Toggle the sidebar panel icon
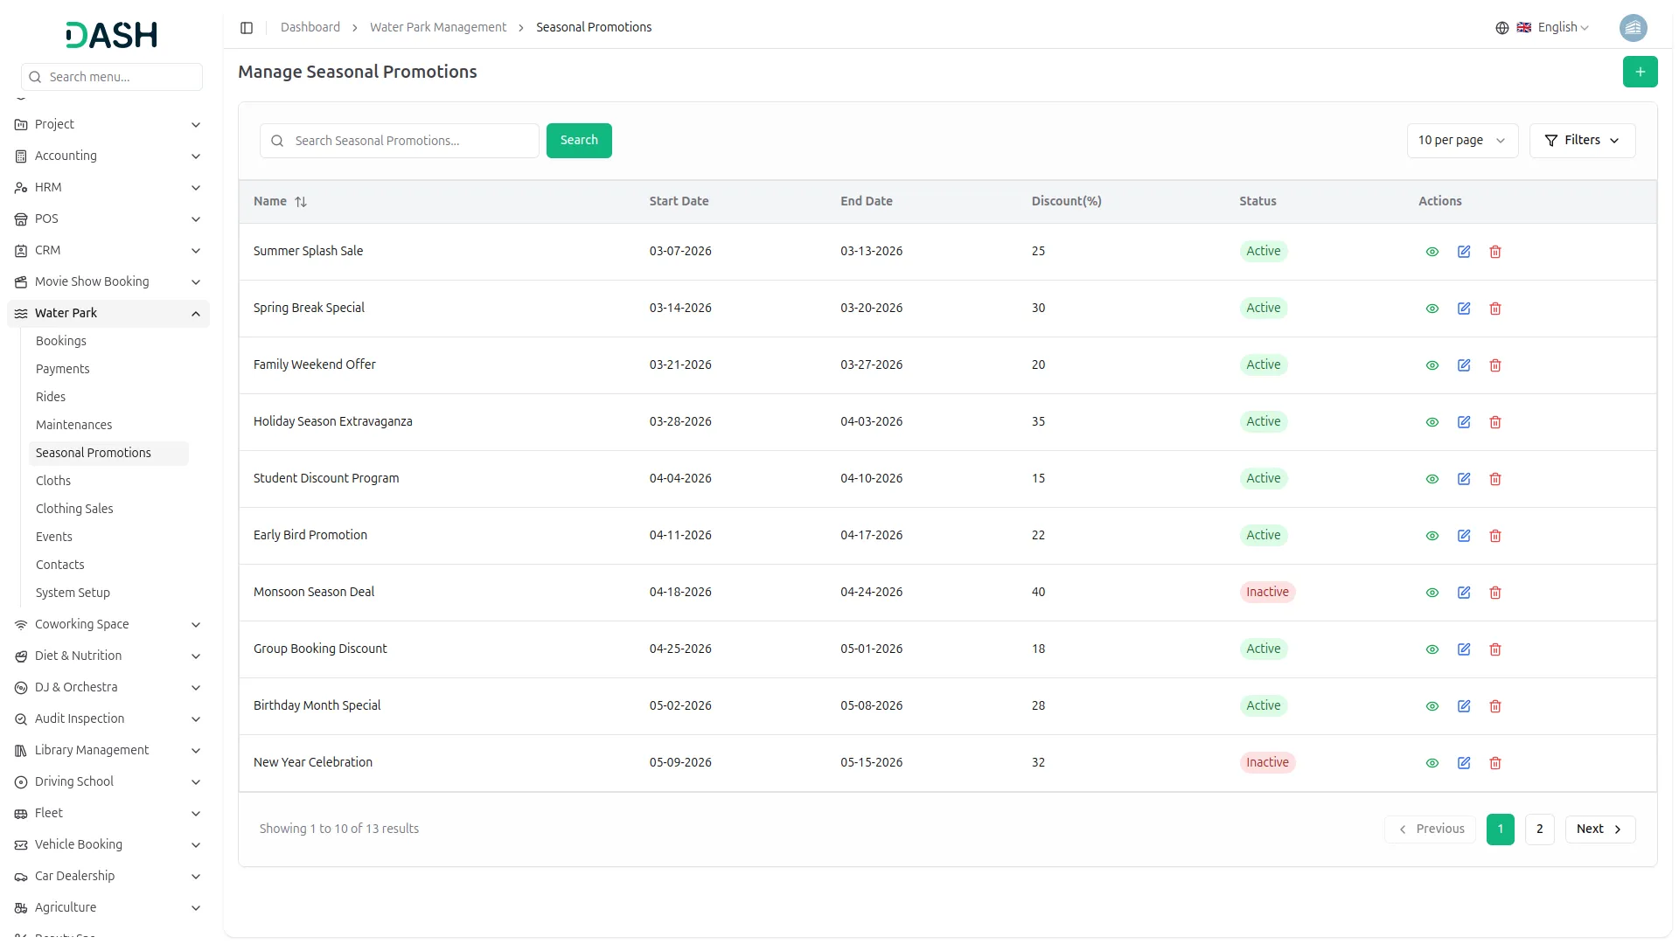The height and width of the screenshot is (944, 1679). coord(247,28)
